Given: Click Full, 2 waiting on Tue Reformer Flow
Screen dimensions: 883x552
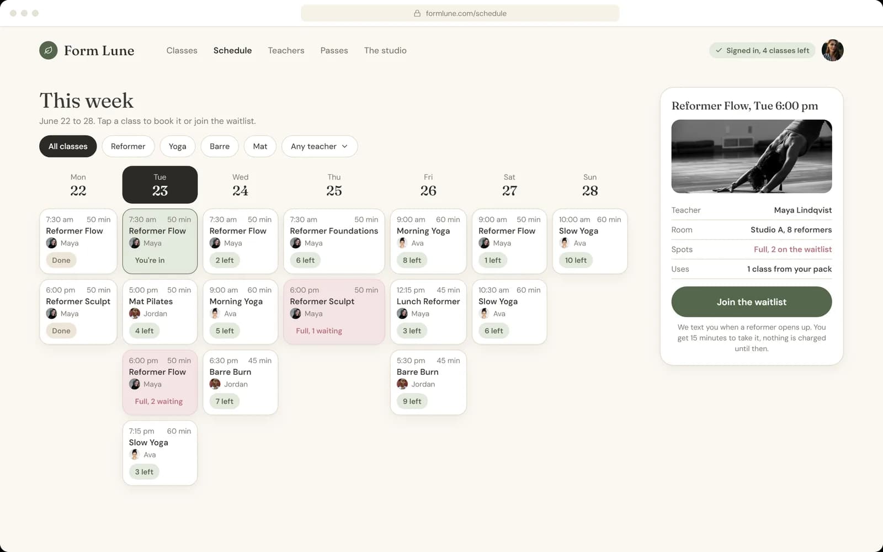Looking at the screenshot, I should (x=158, y=401).
